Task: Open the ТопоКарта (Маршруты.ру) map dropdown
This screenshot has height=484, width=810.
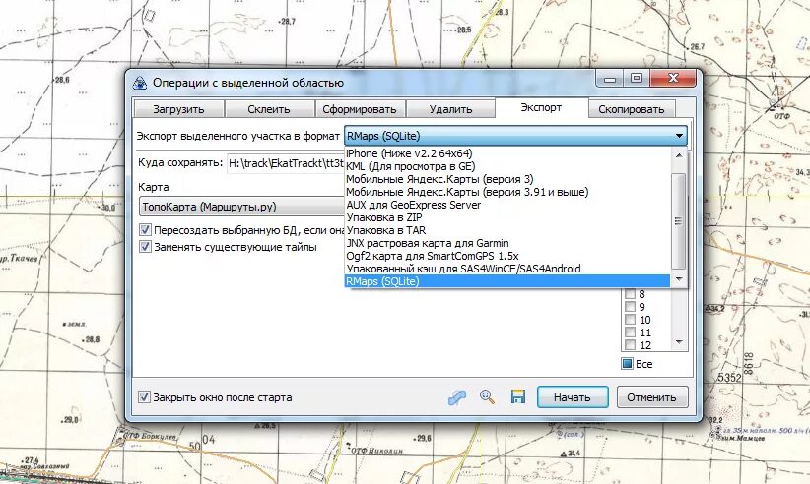Action: pyautogui.click(x=241, y=207)
